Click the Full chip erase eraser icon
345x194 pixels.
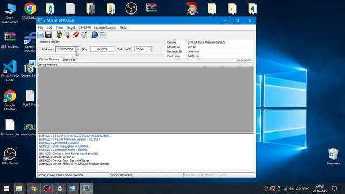click(x=75, y=34)
